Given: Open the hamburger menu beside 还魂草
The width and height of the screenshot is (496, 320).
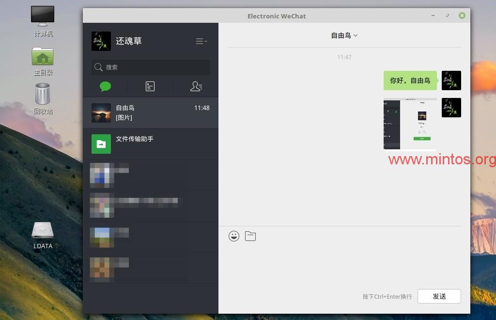Looking at the screenshot, I should point(201,42).
